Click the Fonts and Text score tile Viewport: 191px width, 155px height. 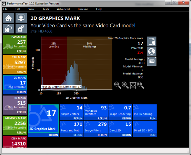point(72,127)
